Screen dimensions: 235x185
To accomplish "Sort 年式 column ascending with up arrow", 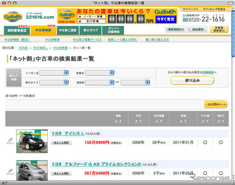I will tap(136, 121).
